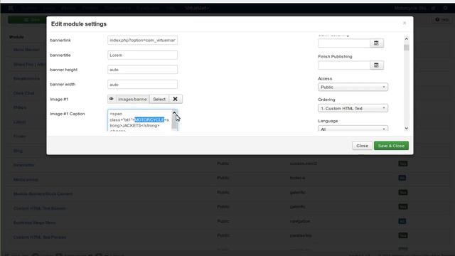Open the Ordering dropdown showing Custom HTML Text
This screenshot has height=256, width=455.
(353, 108)
